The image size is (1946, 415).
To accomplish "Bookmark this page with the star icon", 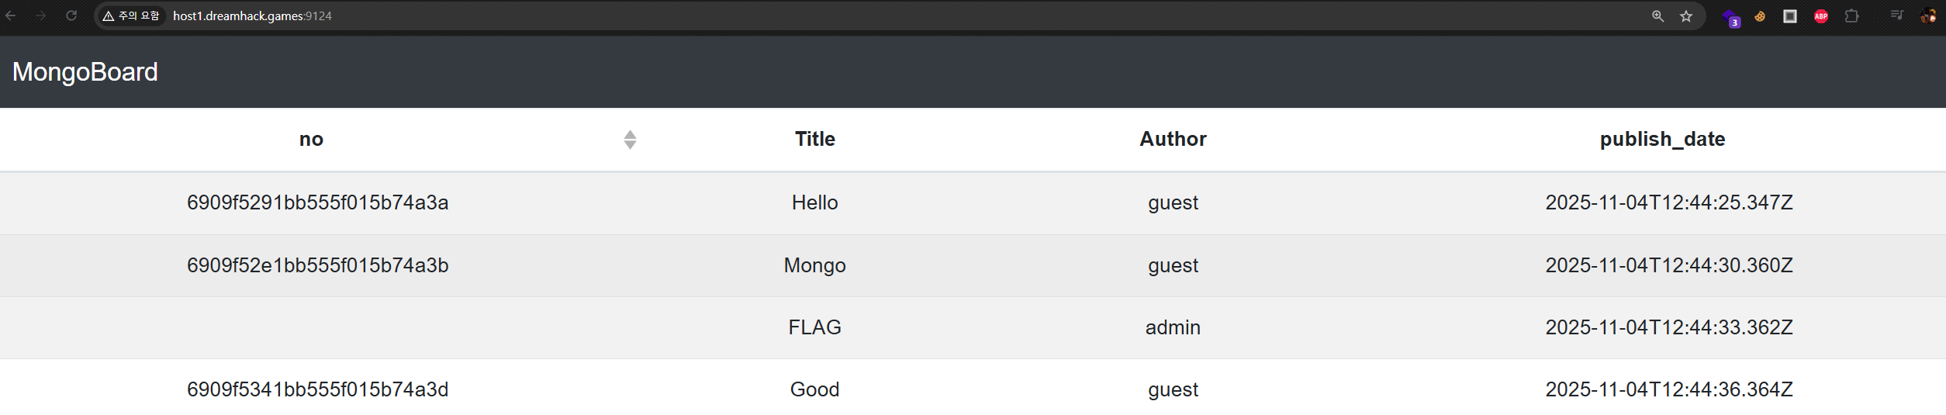I will tap(1686, 16).
